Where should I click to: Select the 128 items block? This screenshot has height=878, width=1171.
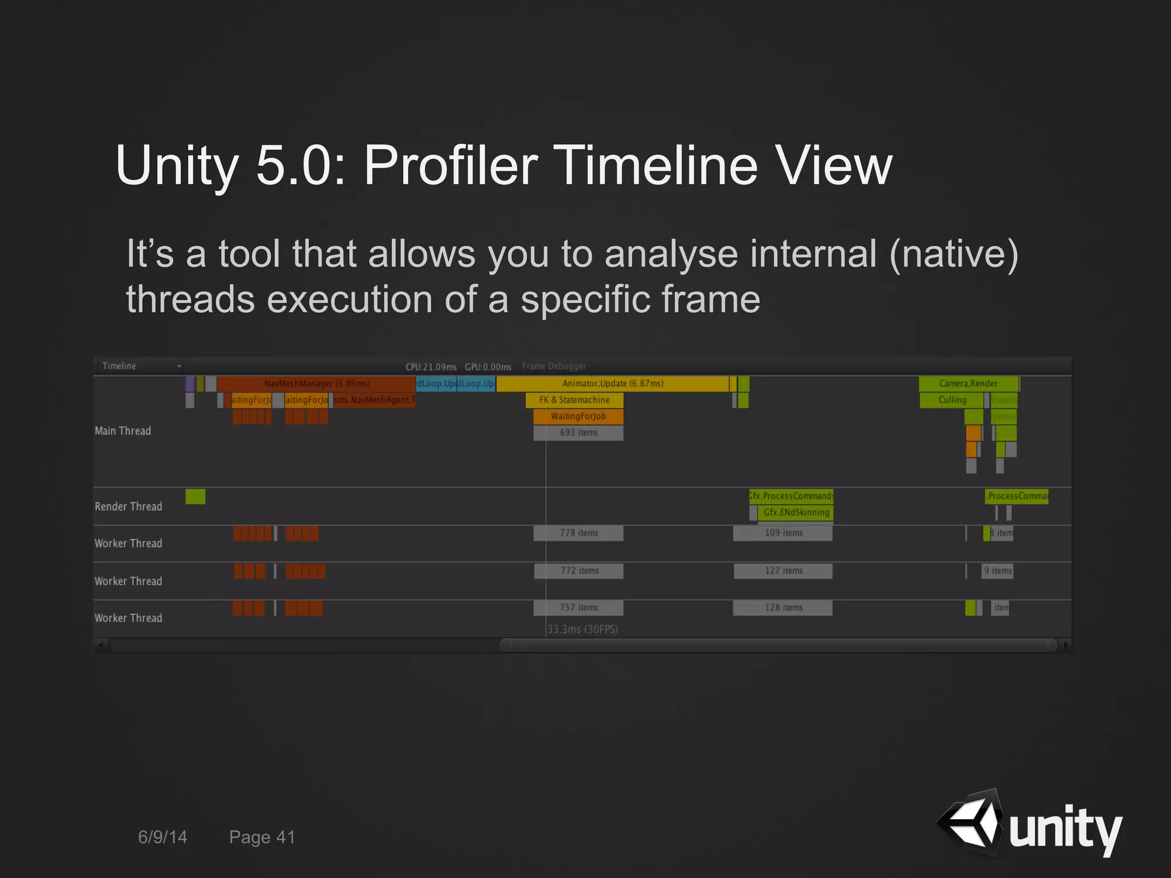tap(783, 608)
